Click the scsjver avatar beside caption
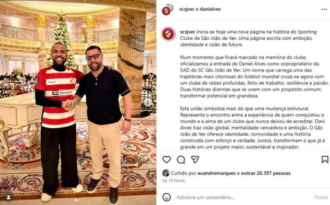The image size is (330, 205). tap(168, 34)
